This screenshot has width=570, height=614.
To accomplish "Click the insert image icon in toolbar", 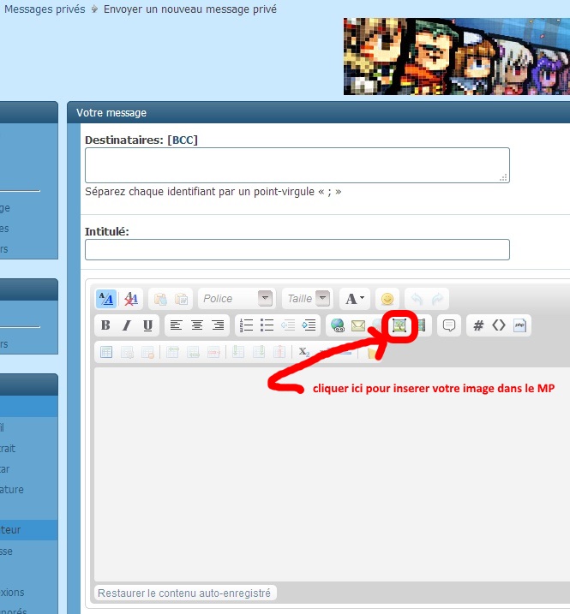I will click(x=399, y=325).
